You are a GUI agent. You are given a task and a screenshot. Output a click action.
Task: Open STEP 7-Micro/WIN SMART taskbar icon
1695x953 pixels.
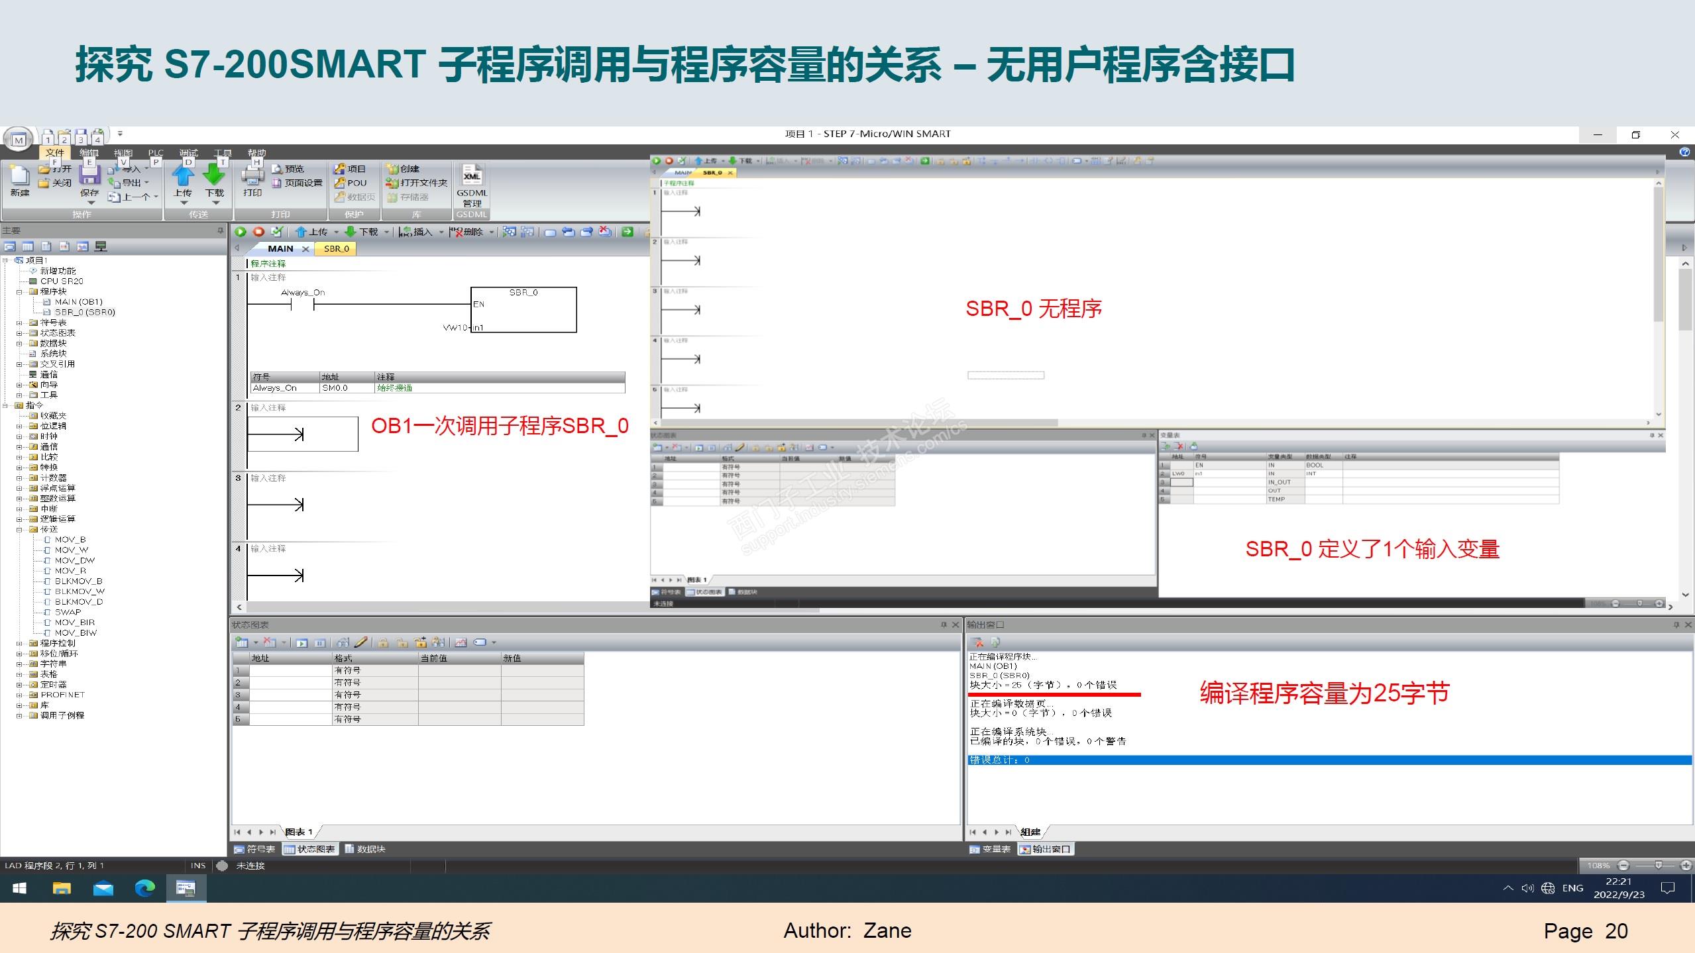tap(186, 888)
